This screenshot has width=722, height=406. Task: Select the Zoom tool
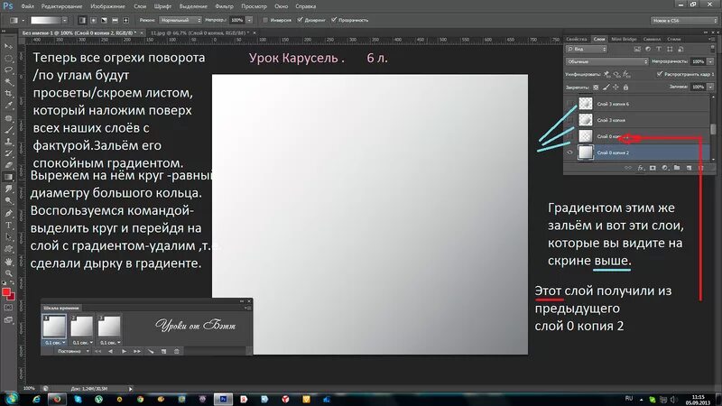8,273
